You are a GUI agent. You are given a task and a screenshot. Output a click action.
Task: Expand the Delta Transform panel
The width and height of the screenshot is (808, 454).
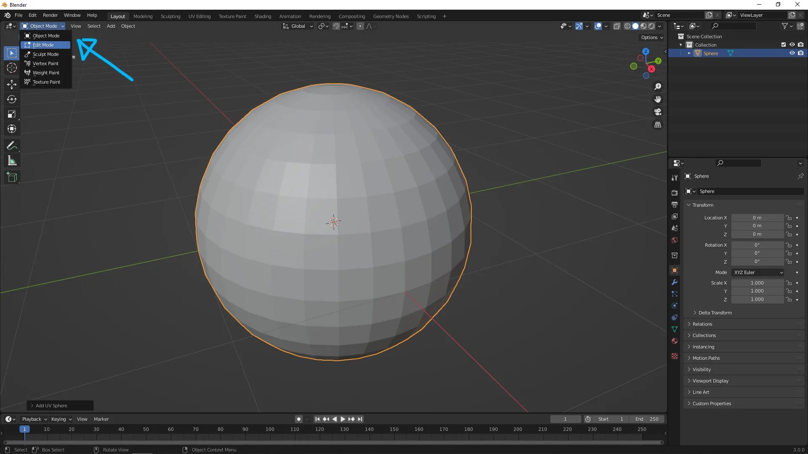point(715,313)
